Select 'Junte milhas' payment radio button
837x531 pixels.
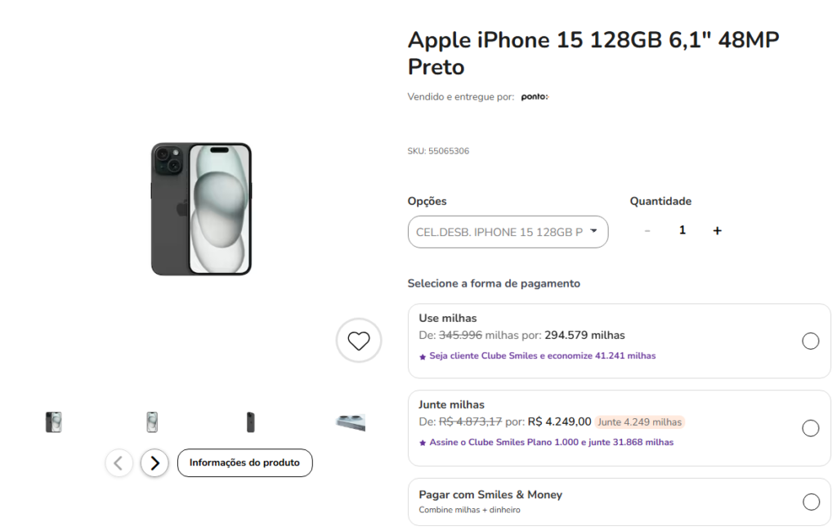tap(810, 428)
